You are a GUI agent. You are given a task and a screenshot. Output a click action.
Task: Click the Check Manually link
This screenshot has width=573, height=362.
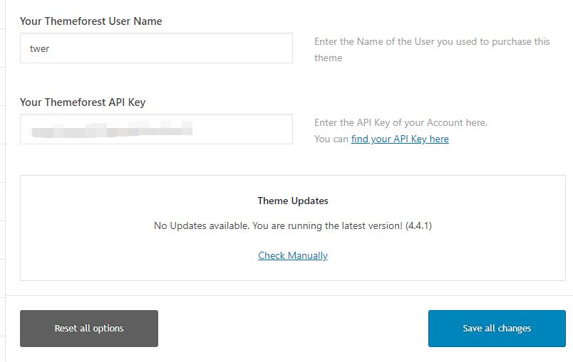[293, 255]
